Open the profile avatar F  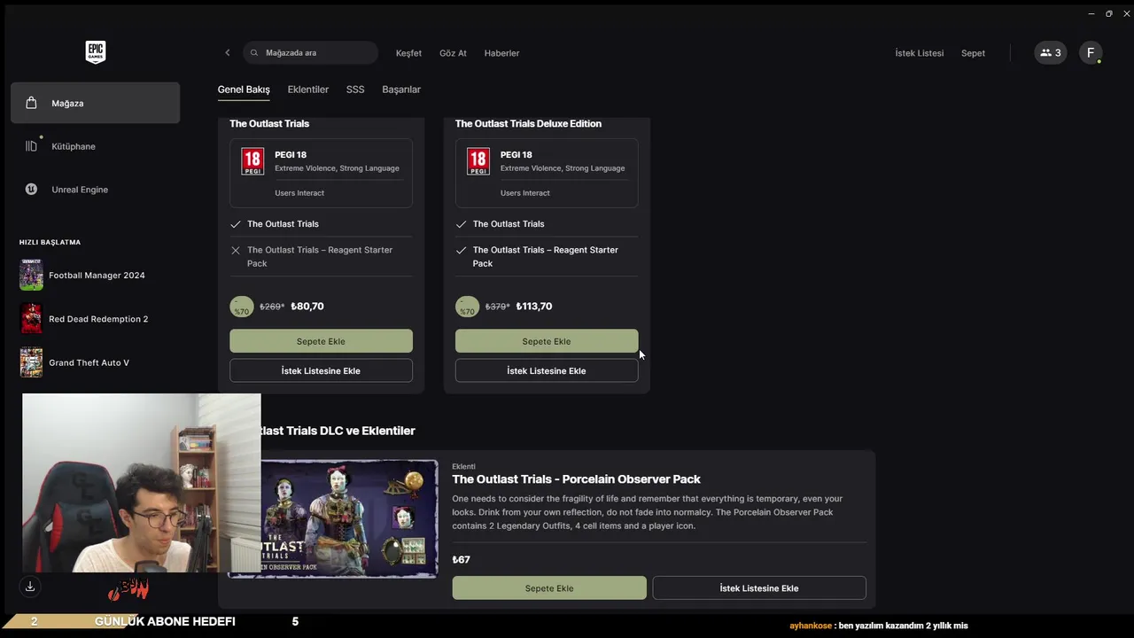pos(1091,53)
